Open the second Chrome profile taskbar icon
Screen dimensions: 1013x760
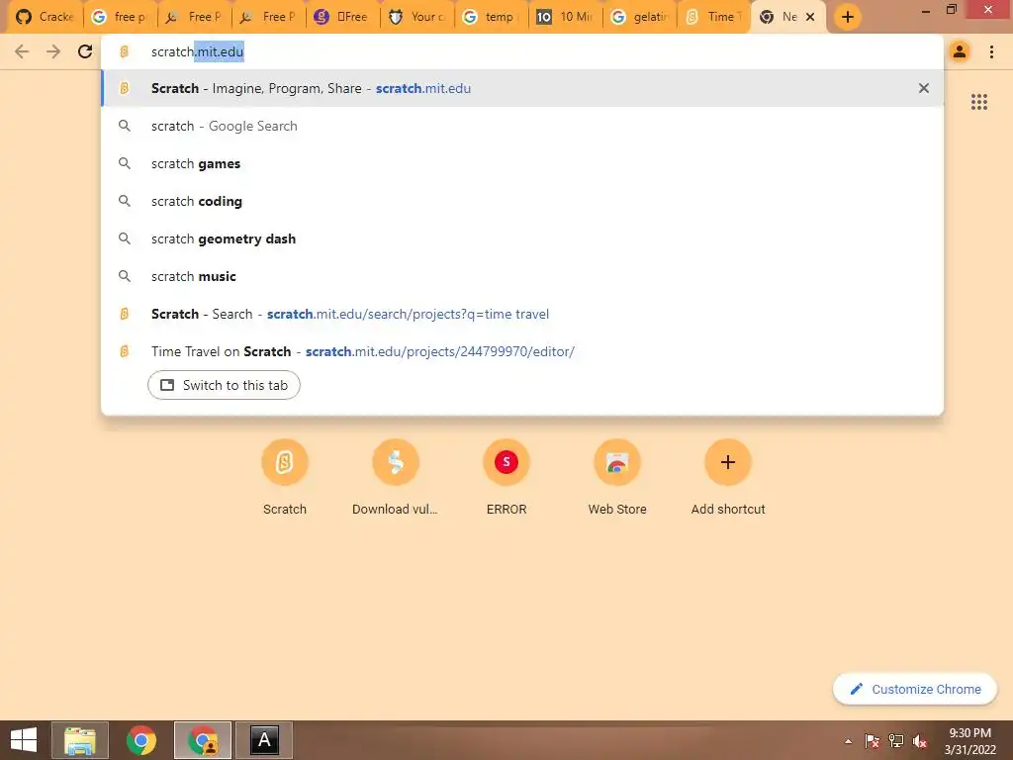[x=203, y=740]
